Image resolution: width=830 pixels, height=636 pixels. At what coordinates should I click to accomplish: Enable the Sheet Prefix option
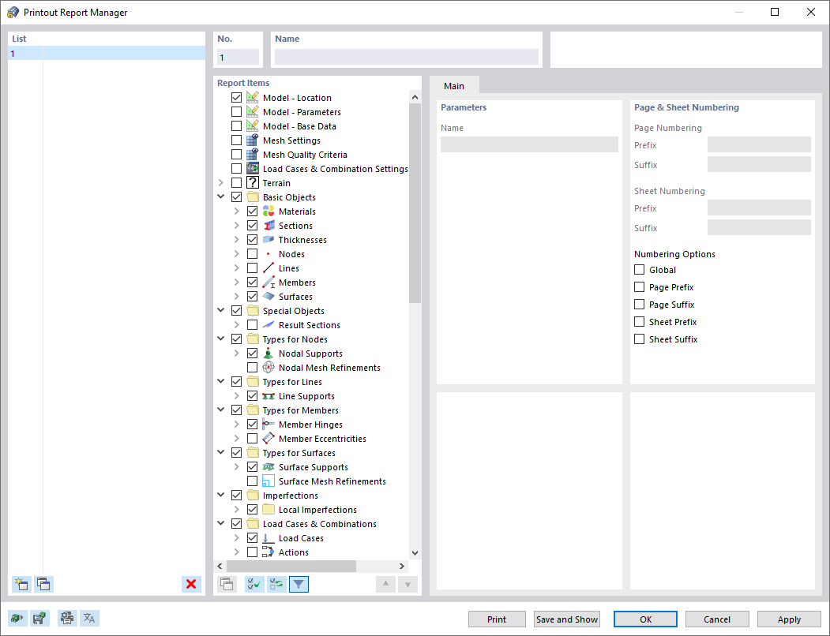click(638, 321)
